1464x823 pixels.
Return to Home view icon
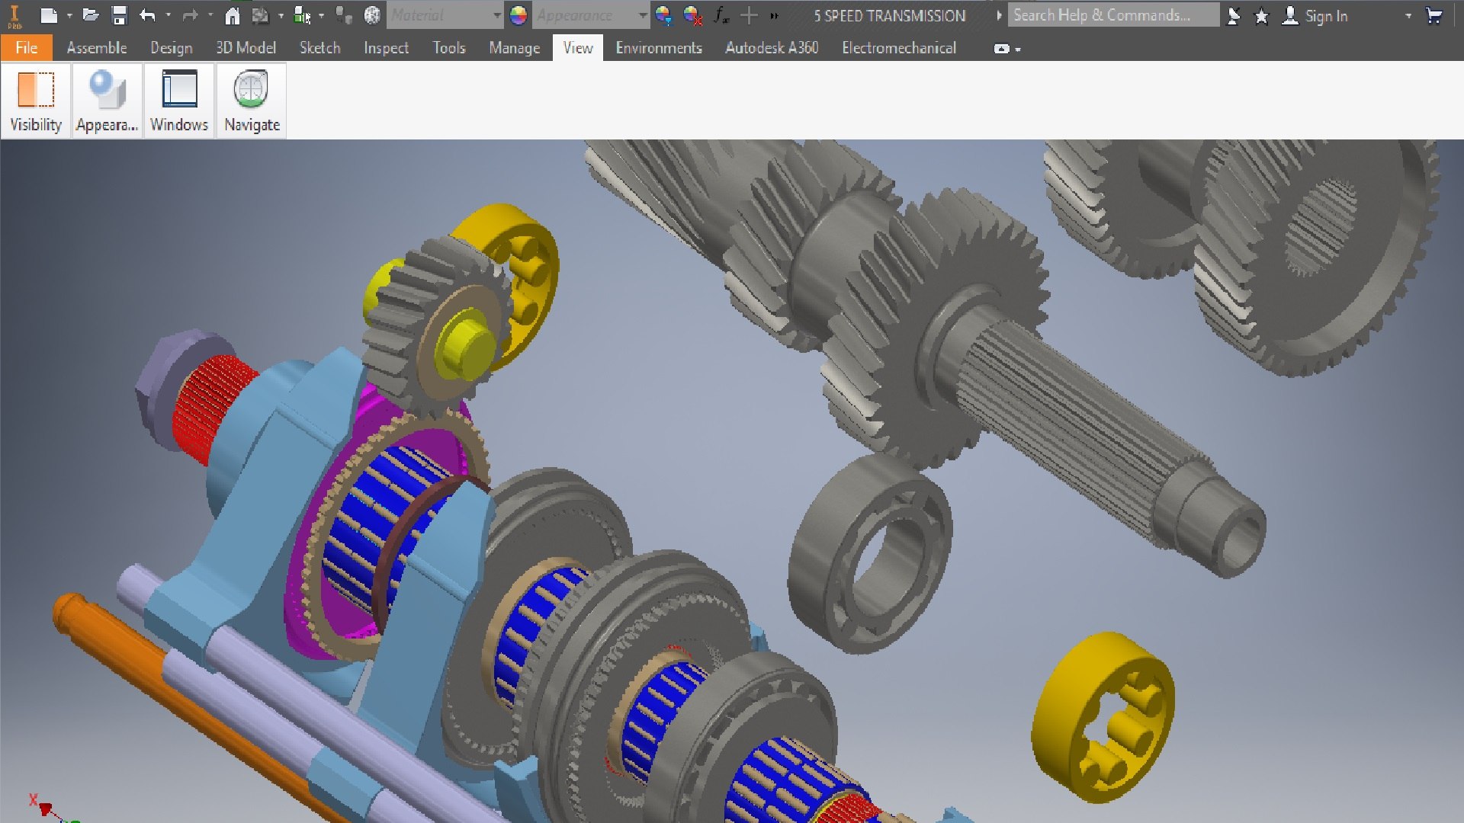click(x=233, y=15)
